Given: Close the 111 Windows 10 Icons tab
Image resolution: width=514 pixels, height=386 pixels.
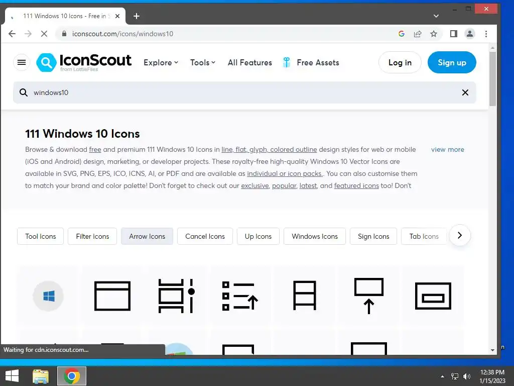Looking at the screenshot, I should [117, 16].
